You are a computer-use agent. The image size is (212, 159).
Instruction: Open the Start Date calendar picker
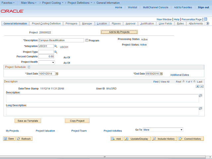(57, 74)
